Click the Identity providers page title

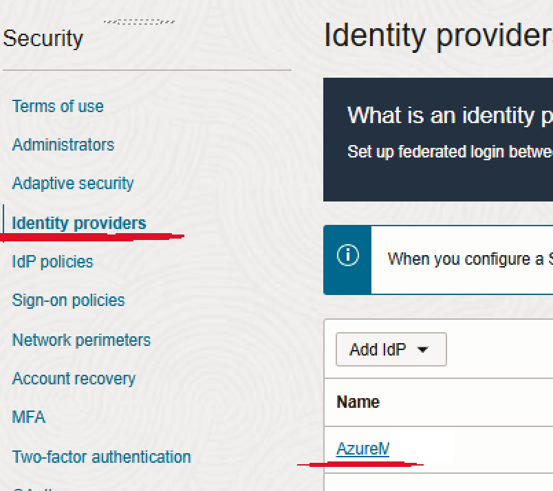[x=437, y=36]
